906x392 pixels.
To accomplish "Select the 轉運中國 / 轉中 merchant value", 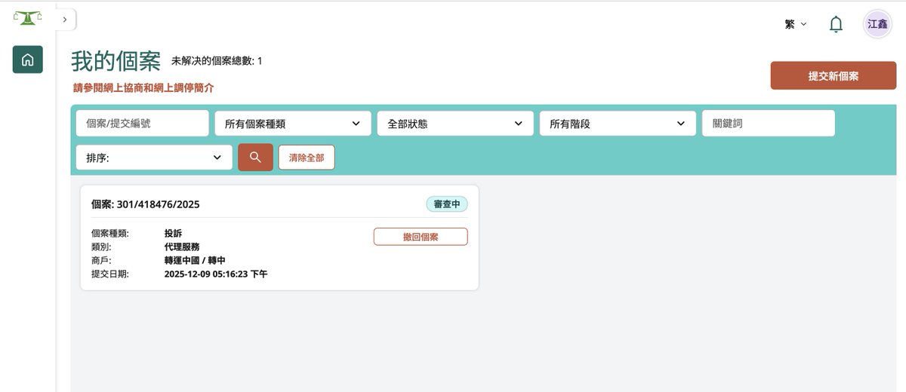I will pos(195,261).
